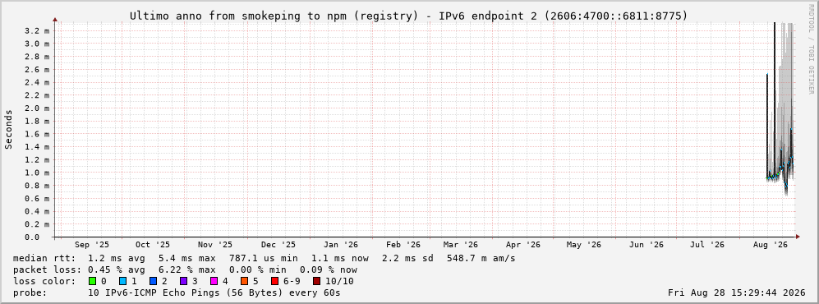Click the Aug '26 x-axis label
This screenshot has height=304, width=819.
pyautogui.click(x=771, y=245)
